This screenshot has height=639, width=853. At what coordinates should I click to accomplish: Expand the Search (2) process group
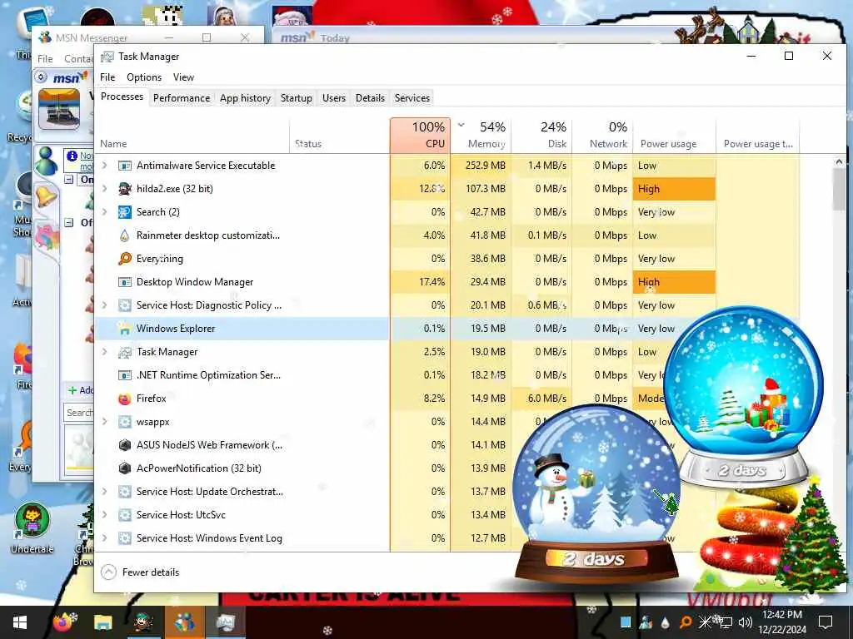[x=104, y=212]
